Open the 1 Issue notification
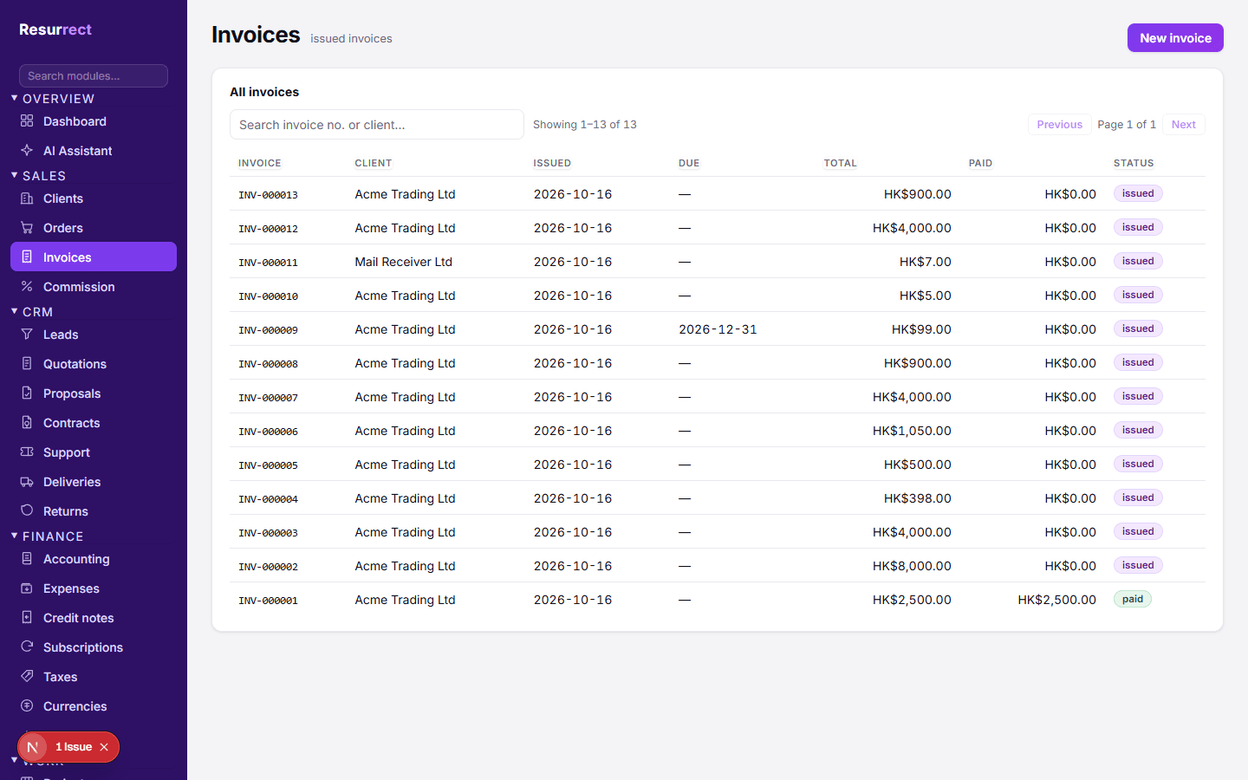This screenshot has height=780, width=1248. (x=74, y=747)
